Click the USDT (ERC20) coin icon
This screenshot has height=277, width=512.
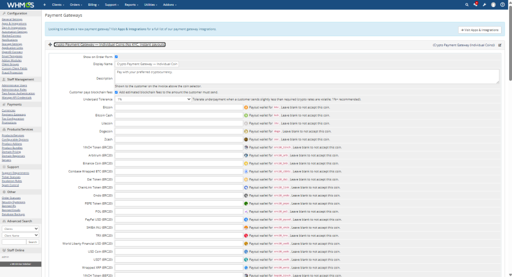[x=246, y=260]
